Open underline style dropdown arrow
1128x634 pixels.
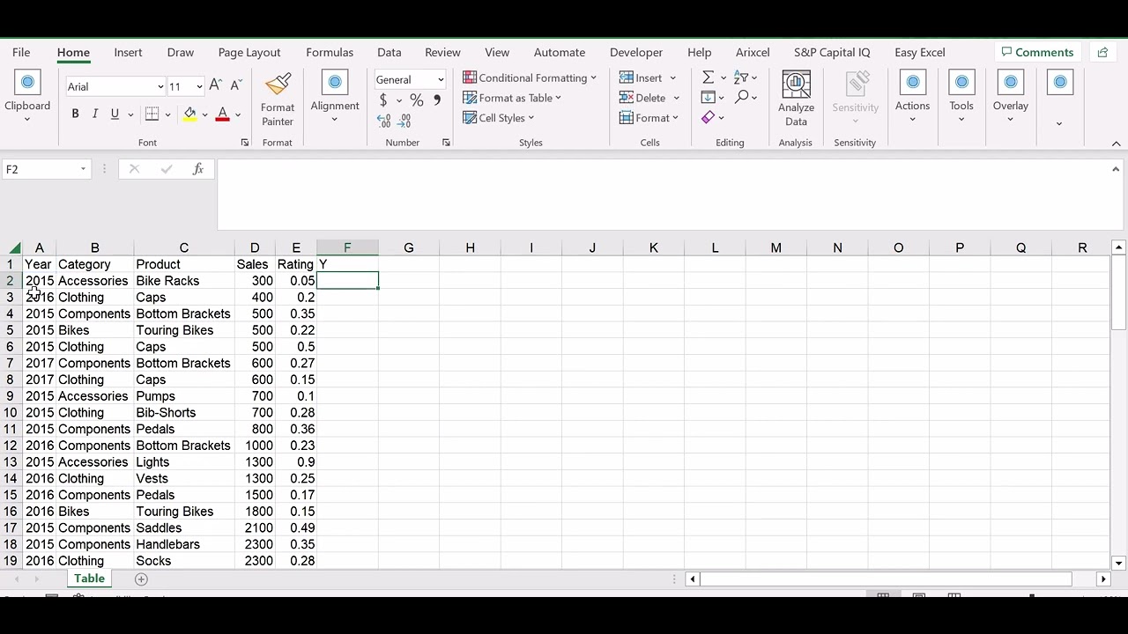(x=130, y=114)
